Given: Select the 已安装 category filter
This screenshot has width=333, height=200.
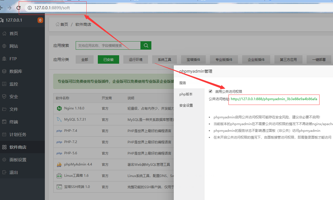Looking at the screenshot, I should click(108, 59).
